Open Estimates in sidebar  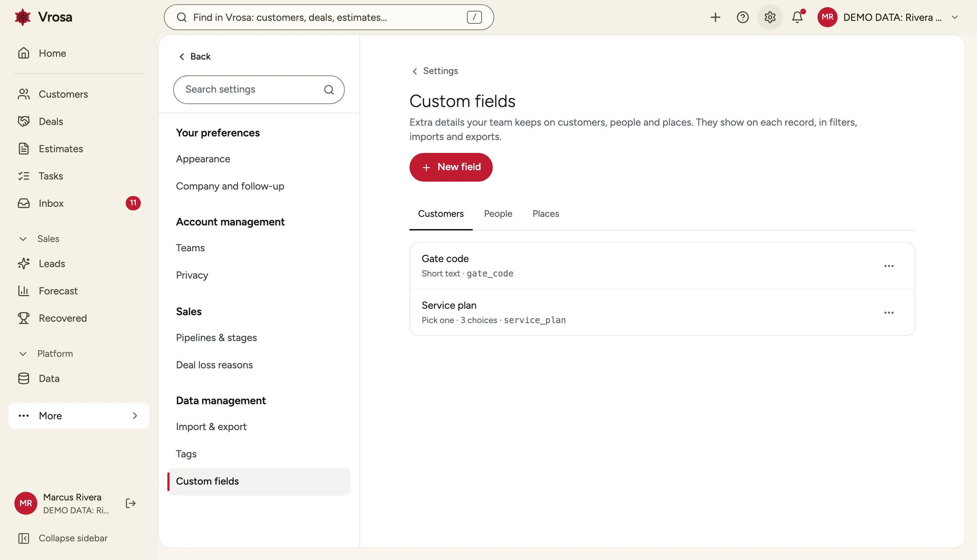coord(79,149)
